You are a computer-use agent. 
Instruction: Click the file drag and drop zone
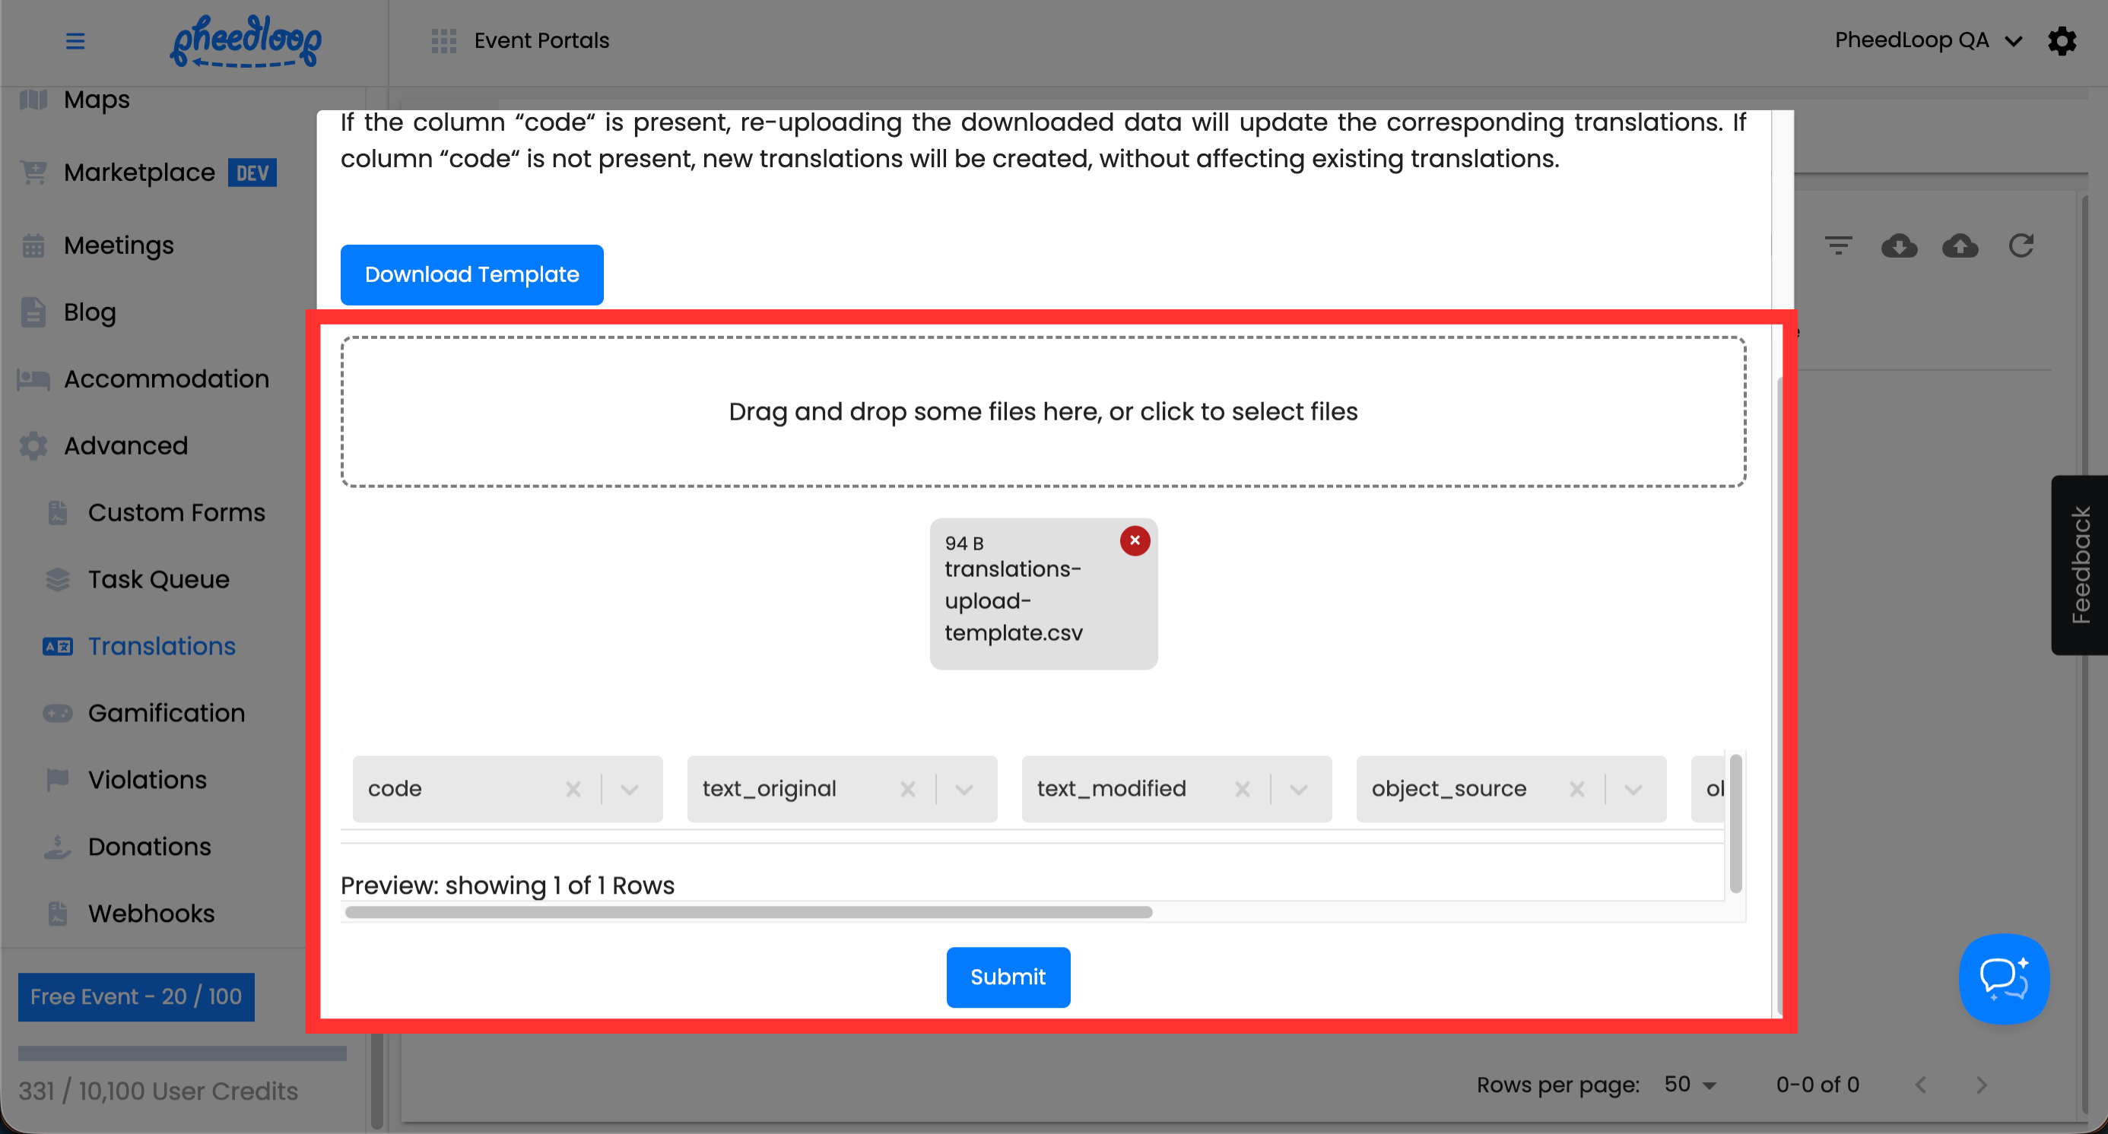coord(1043,411)
